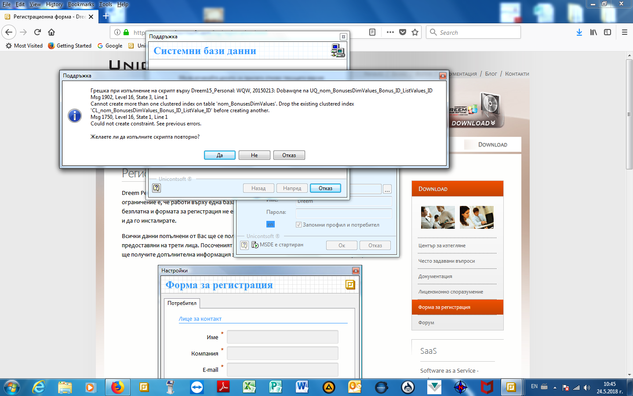
Task: Click the E-mail field in registration form
Action: coord(282,370)
